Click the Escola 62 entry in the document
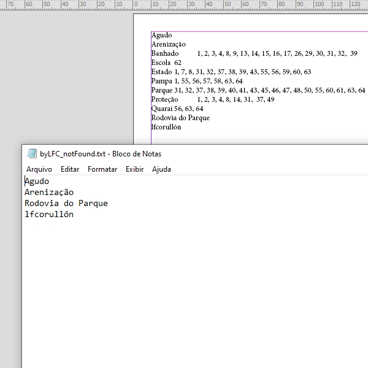 (x=166, y=63)
